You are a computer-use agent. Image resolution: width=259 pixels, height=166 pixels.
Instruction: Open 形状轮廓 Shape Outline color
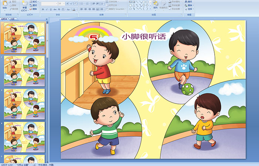175,5
